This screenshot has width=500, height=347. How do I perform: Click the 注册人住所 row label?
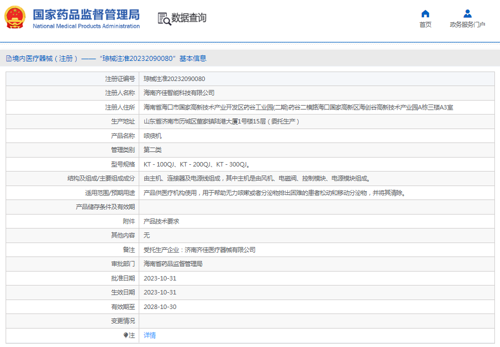(x=120, y=107)
